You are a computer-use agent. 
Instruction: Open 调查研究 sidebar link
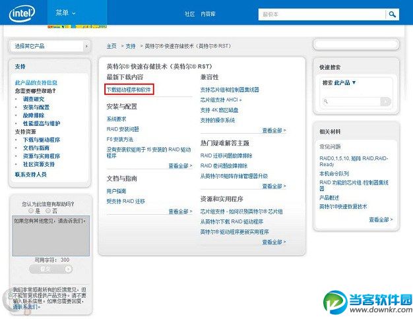tap(34, 99)
